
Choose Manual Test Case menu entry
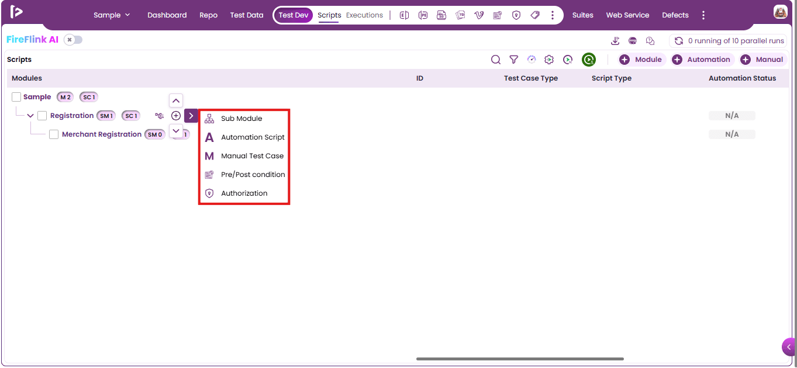click(x=244, y=156)
